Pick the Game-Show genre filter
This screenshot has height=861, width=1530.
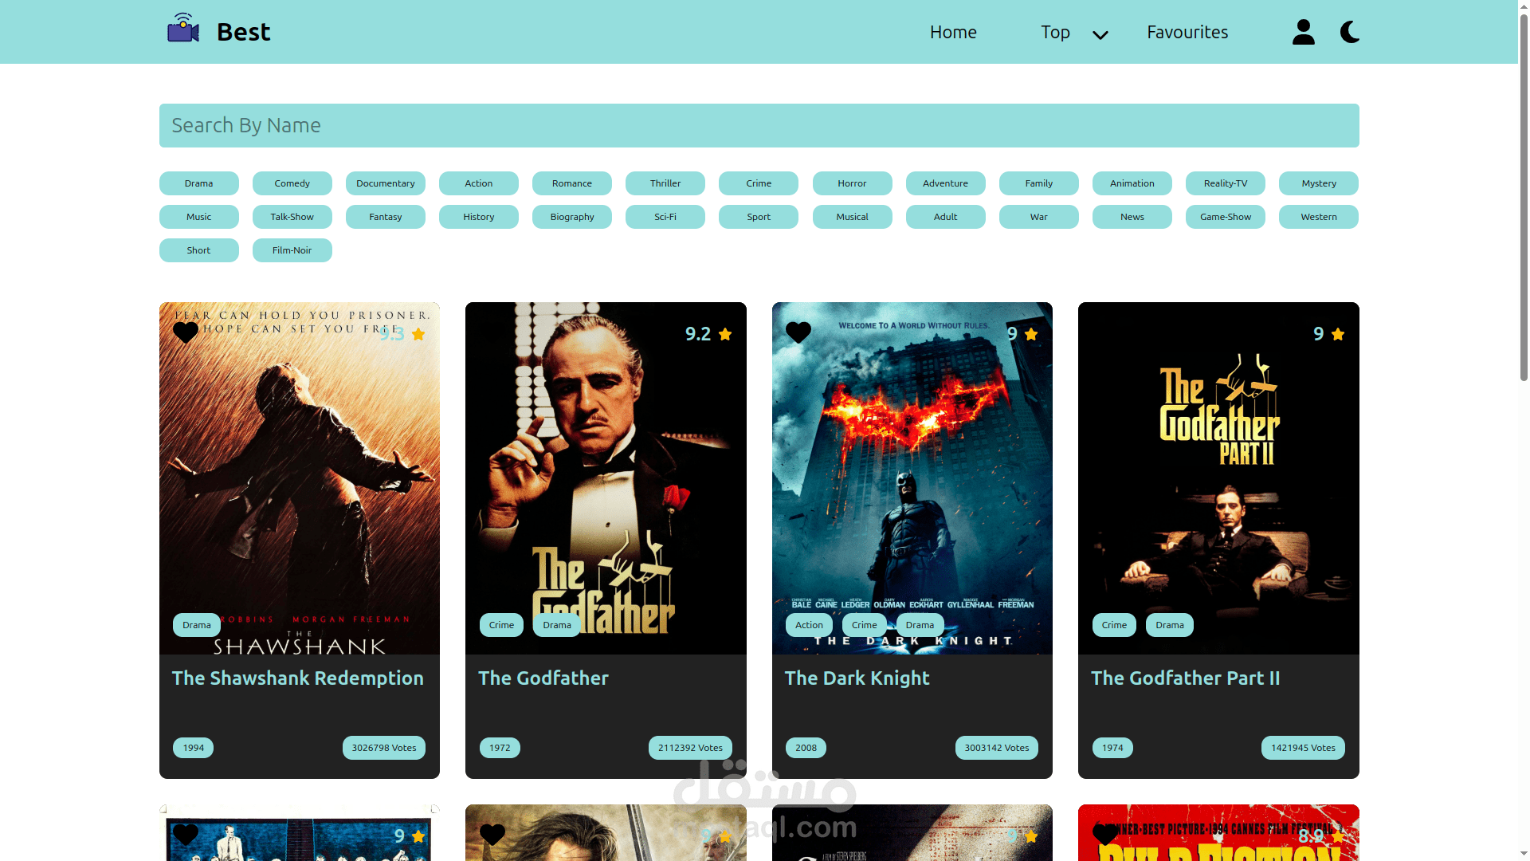[1226, 217]
